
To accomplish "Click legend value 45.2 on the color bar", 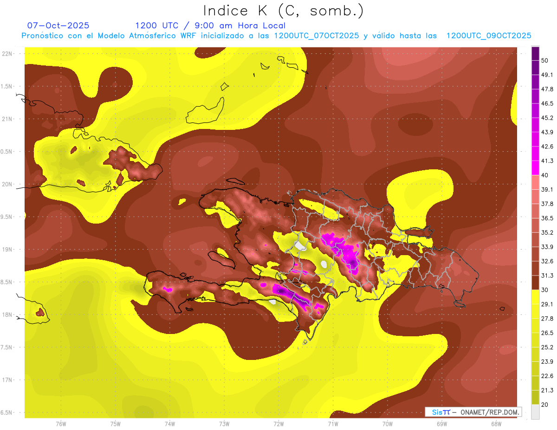I will (x=547, y=118).
